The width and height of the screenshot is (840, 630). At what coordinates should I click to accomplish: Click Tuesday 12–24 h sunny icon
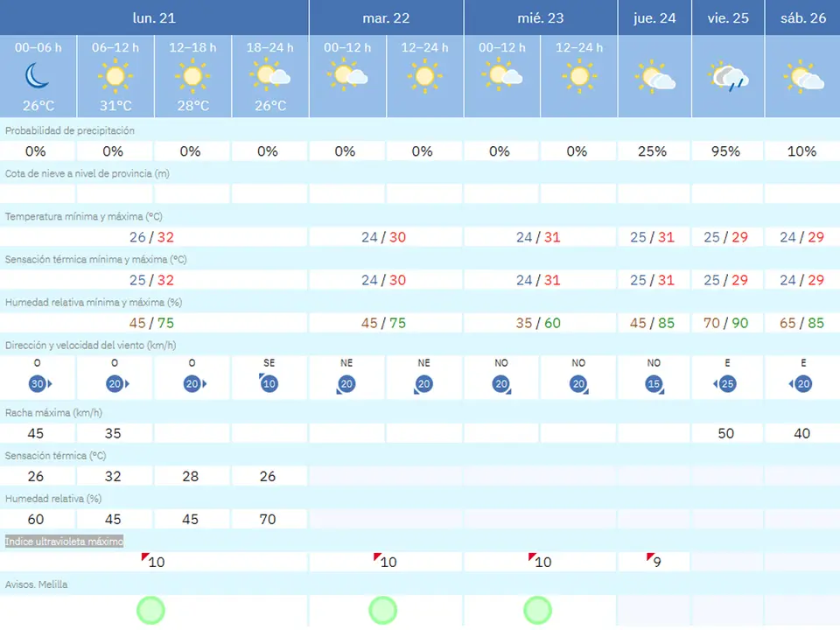pyautogui.click(x=425, y=76)
